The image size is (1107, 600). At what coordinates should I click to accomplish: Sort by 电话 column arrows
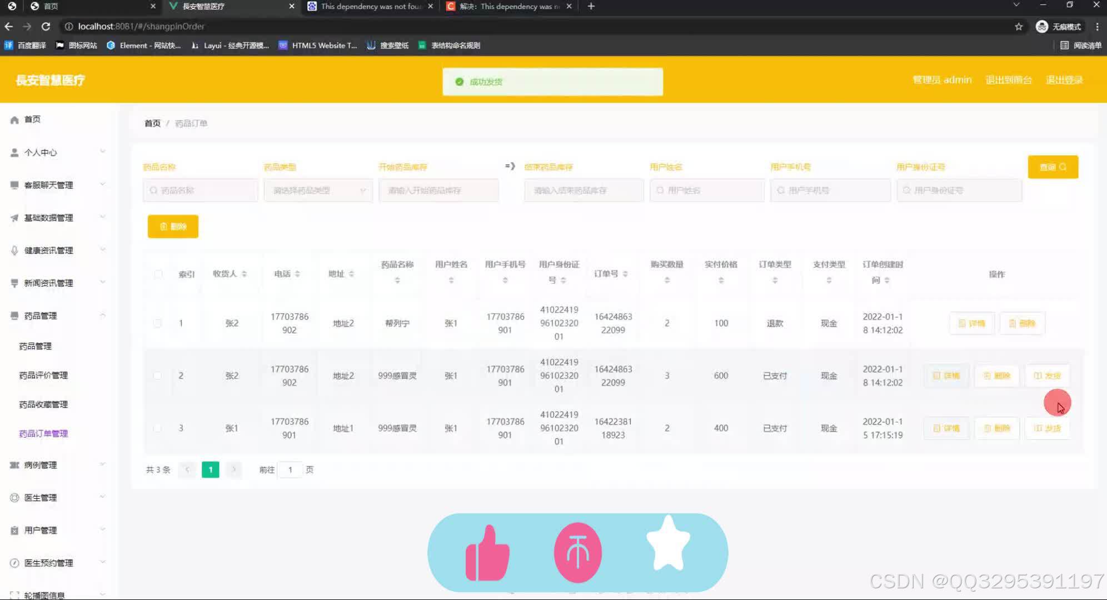297,274
